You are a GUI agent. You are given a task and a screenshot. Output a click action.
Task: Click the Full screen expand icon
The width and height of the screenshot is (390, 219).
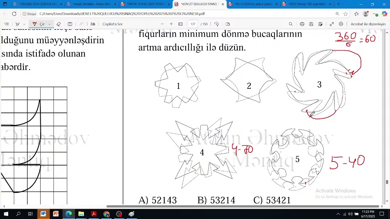pyautogui.click(x=332, y=24)
